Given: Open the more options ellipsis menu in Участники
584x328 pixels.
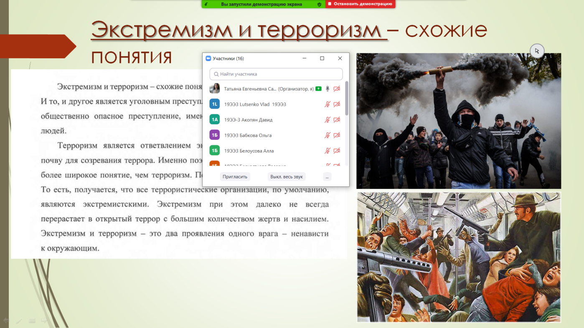Looking at the screenshot, I should 327,177.
